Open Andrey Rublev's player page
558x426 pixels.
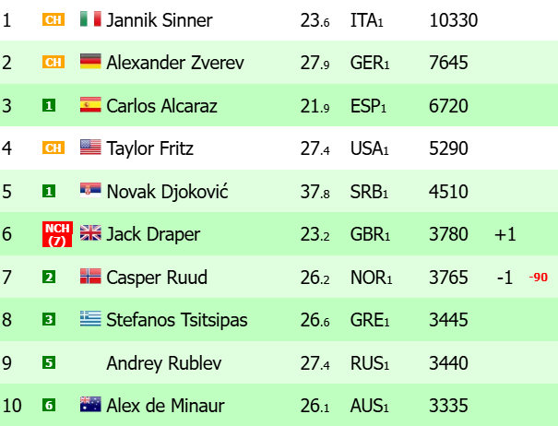(164, 363)
